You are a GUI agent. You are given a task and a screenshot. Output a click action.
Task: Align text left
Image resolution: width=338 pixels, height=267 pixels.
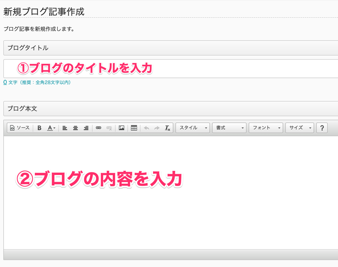(x=65, y=128)
